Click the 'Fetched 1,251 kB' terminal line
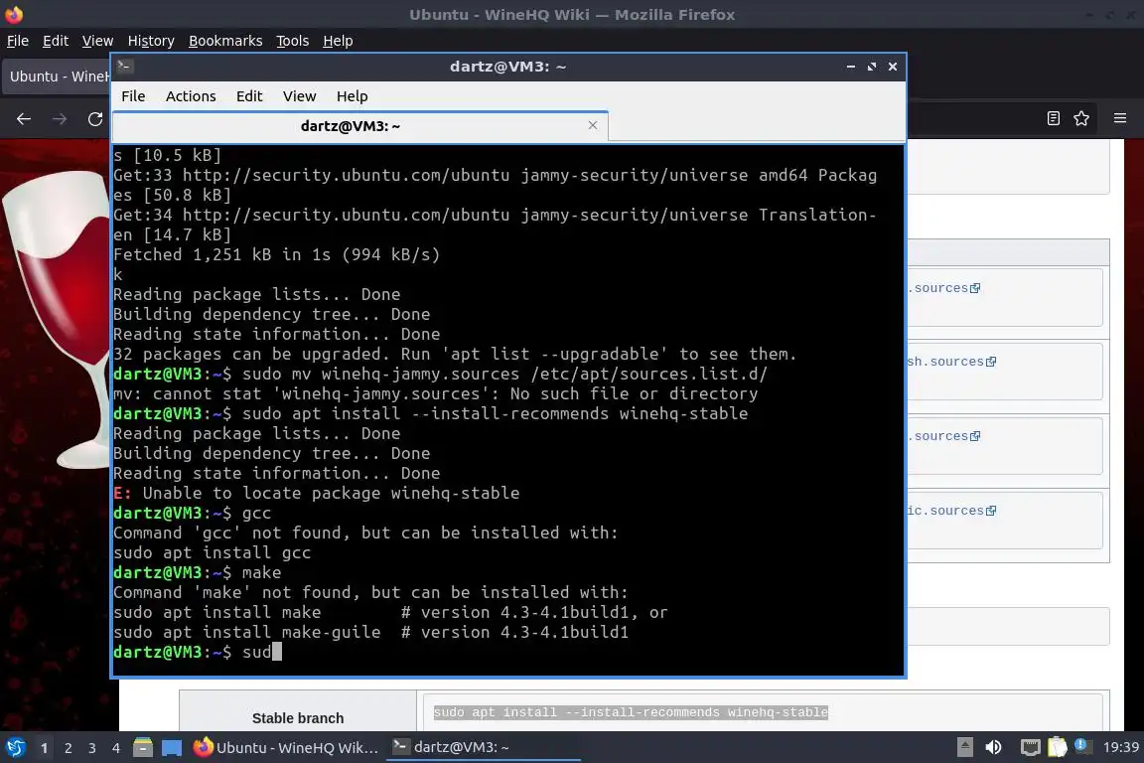Viewport: 1144px width, 763px height. (x=276, y=254)
